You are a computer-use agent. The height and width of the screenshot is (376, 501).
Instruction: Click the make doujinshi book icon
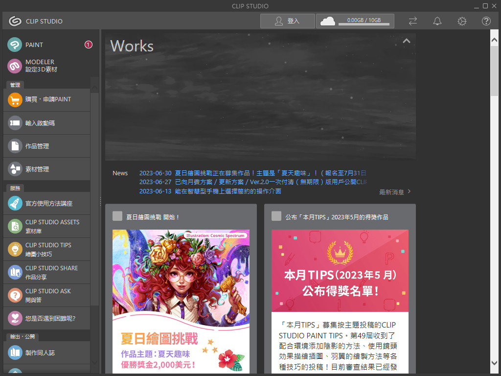[15, 352]
